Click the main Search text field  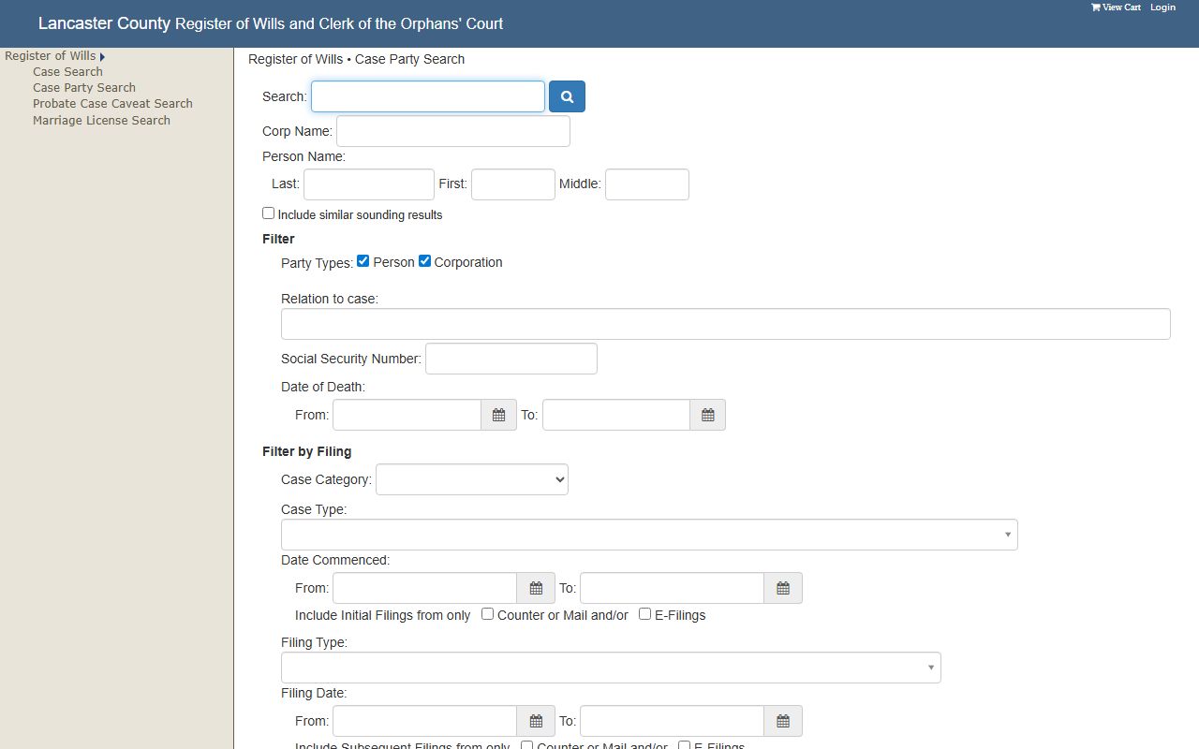point(428,96)
